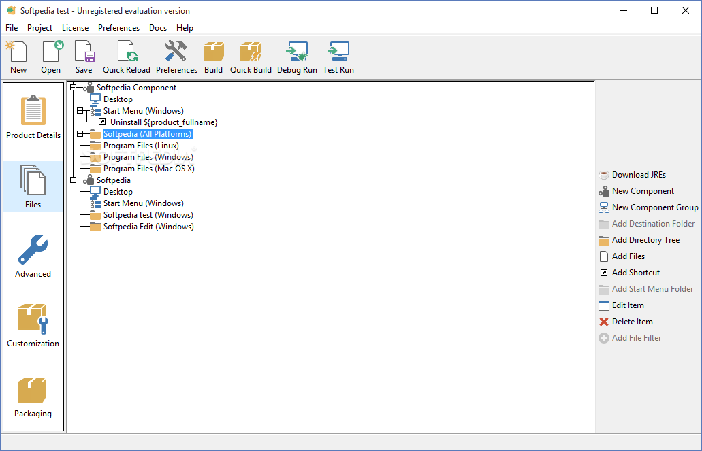Click the application icon in title bar
Image resolution: width=702 pixels, height=451 pixels.
point(11,10)
